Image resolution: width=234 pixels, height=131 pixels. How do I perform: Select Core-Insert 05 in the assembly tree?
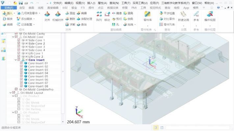pyautogui.click(x=38, y=76)
